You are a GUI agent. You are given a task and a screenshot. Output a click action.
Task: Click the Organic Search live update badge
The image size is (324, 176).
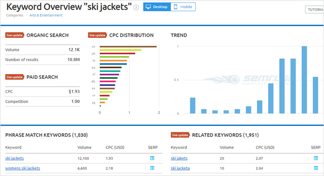click(15, 35)
